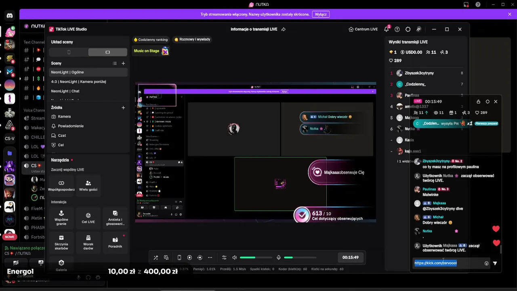The height and width of the screenshot is (291, 517).
Task: Open the CS-V server in Discord
Action: (10, 138)
